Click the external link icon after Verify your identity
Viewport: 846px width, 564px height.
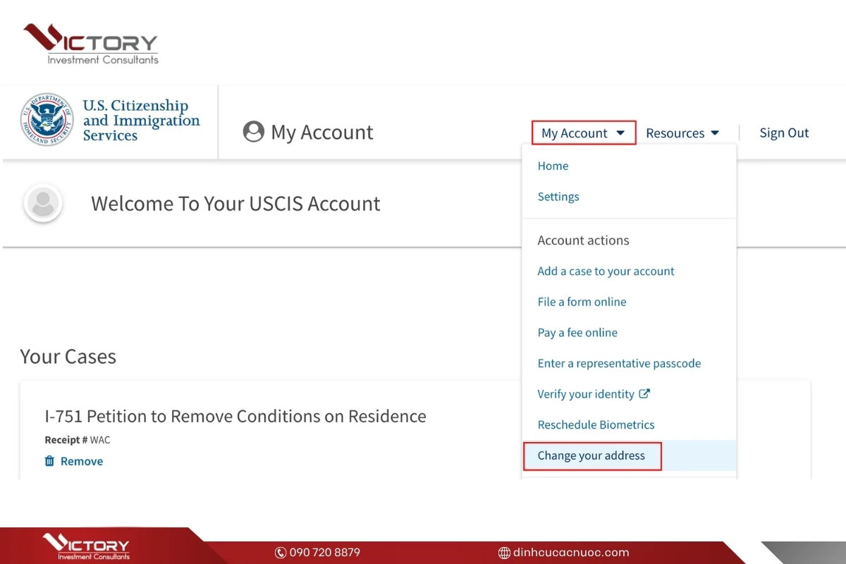pos(644,393)
